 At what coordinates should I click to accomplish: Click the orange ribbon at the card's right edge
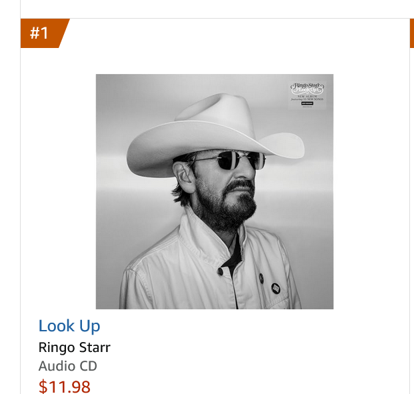pos(411,33)
